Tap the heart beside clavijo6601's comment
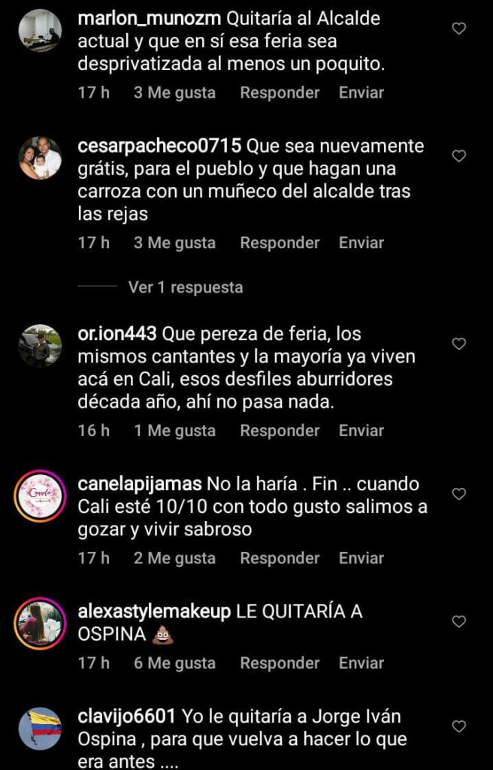493x770 pixels. [x=458, y=726]
